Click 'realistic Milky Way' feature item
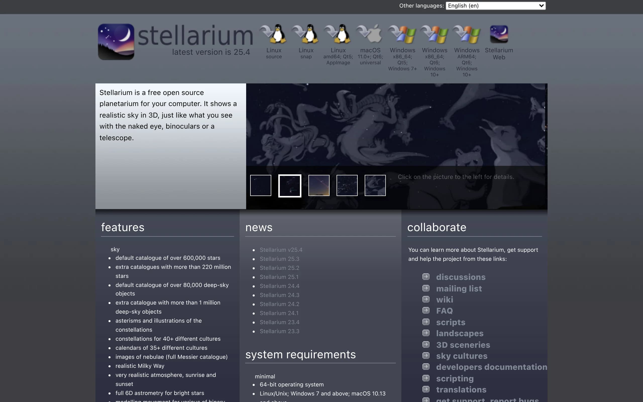 tap(140, 366)
